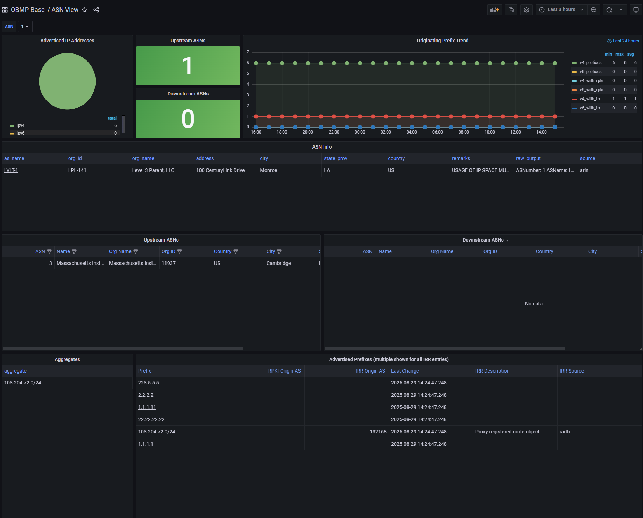The height and width of the screenshot is (518, 643).
Task: Click the Add panel icon
Action: click(x=494, y=10)
